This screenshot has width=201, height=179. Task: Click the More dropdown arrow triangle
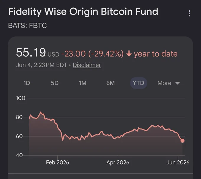pos(177,83)
